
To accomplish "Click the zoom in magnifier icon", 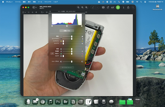I will tap(86, 7).
